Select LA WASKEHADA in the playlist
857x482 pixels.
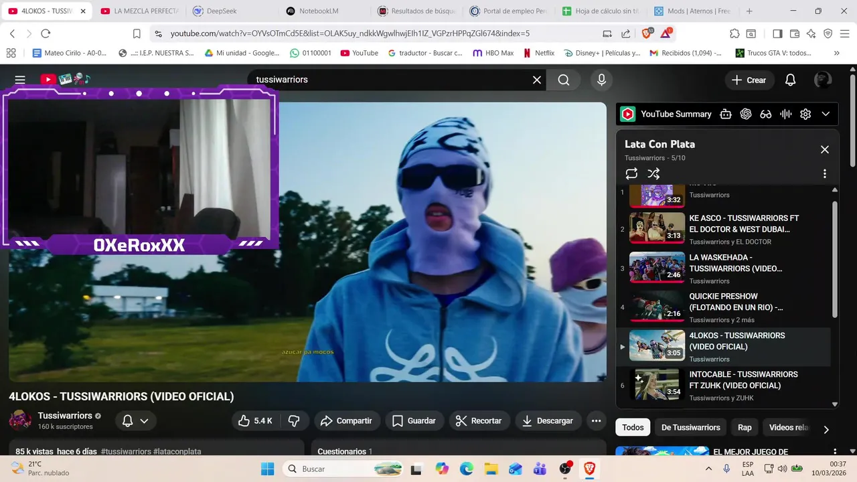(723, 268)
